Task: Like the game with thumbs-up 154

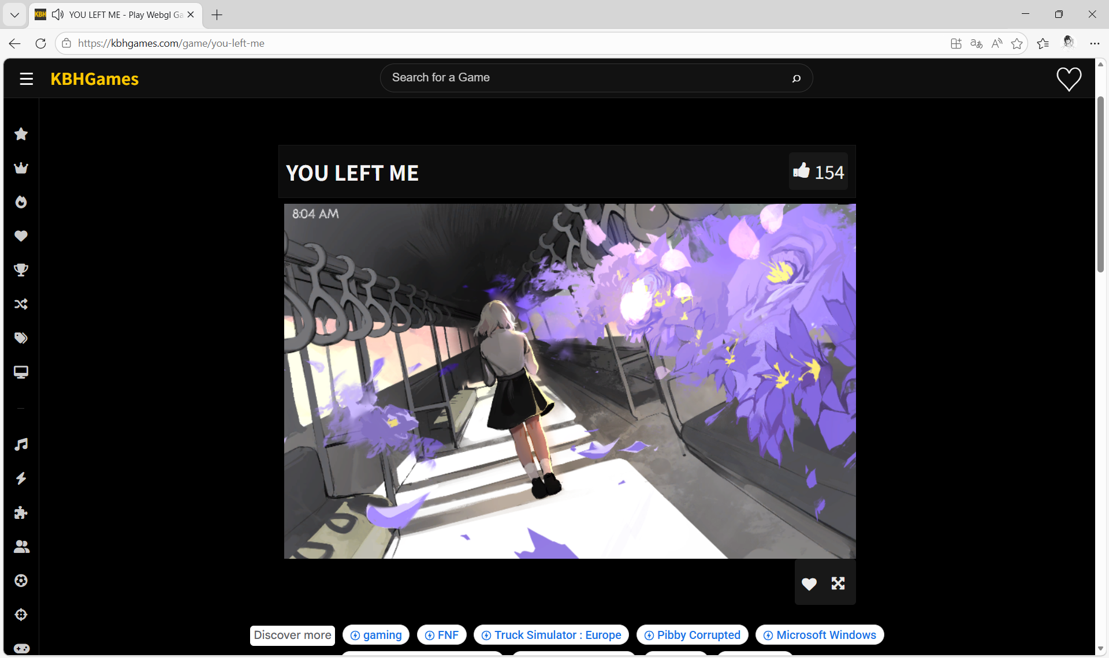Action: point(818,171)
